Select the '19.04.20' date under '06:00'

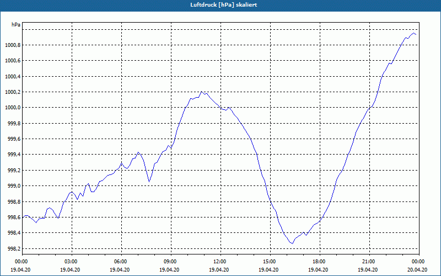coord(120,269)
